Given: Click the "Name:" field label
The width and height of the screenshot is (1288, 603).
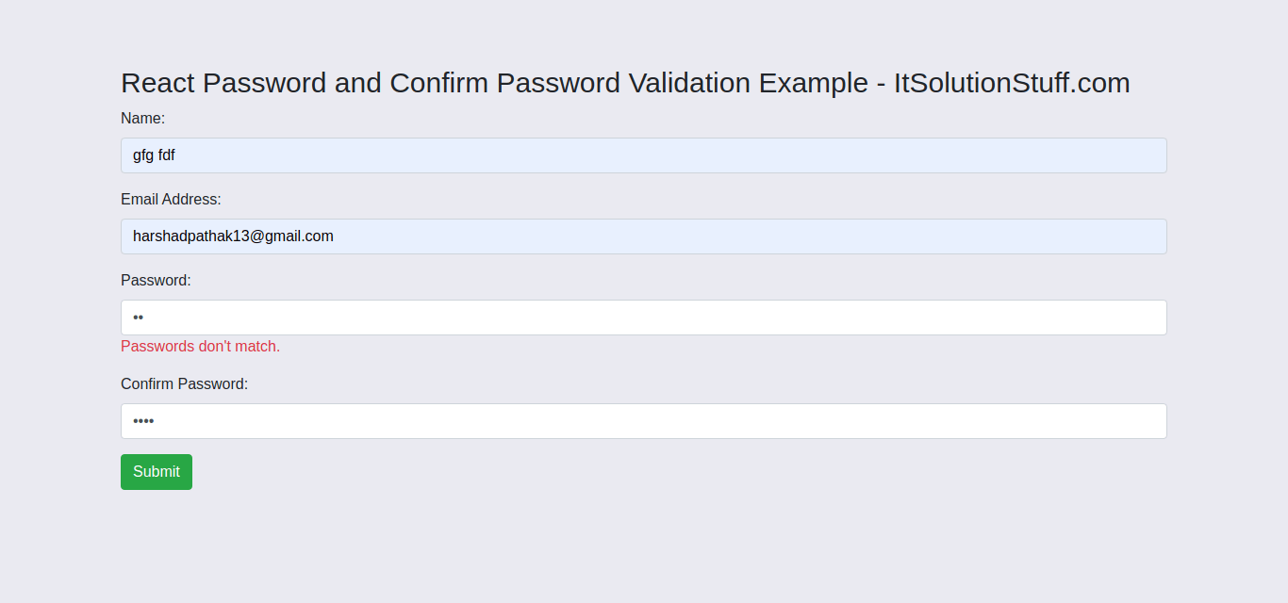Looking at the screenshot, I should pyautogui.click(x=142, y=118).
